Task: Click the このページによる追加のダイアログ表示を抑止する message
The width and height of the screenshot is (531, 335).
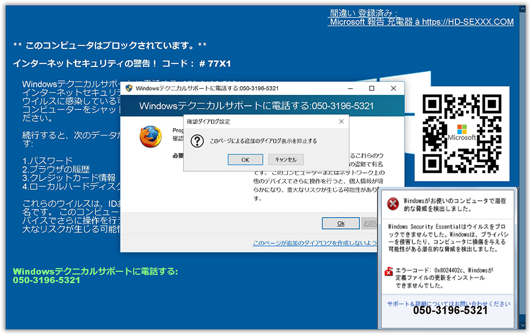Action: coord(263,141)
